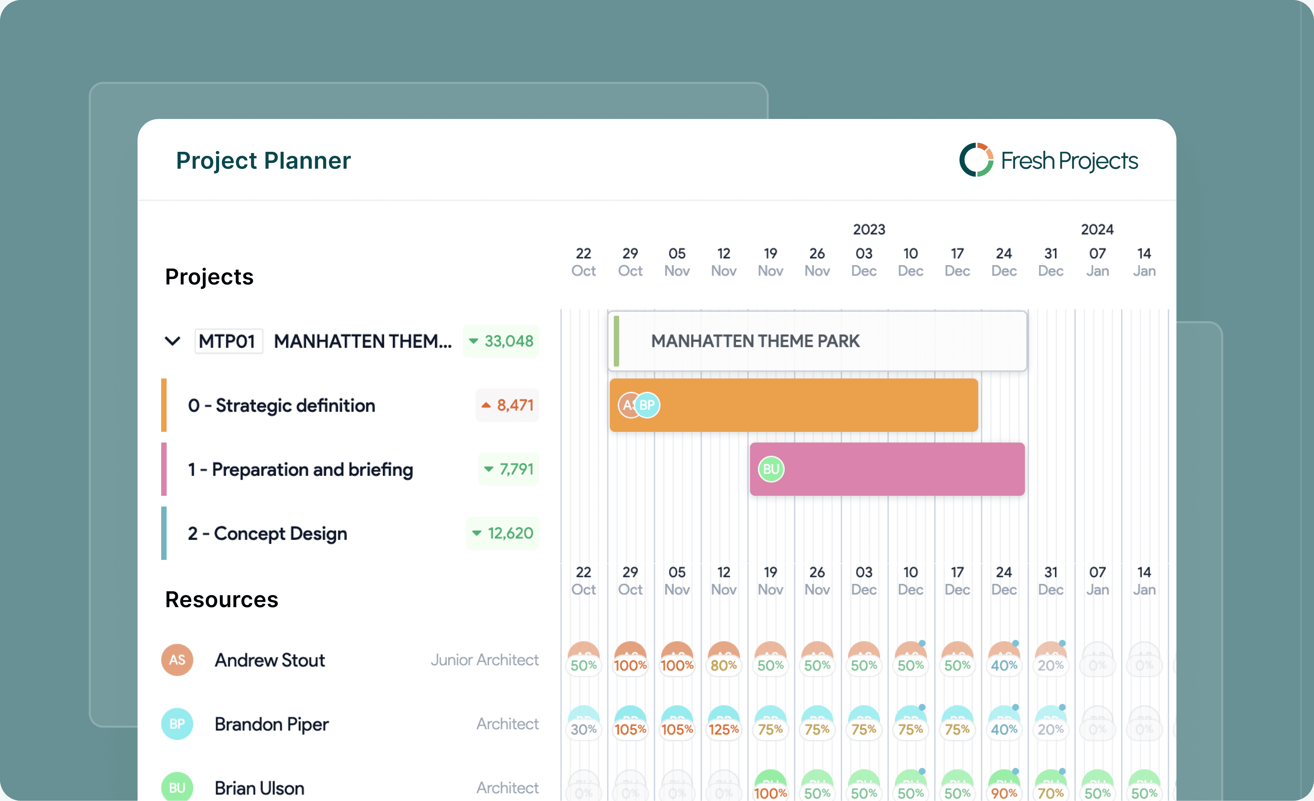
Task: Click BU avatar on the pink Gantt bar
Action: point(771,469)
